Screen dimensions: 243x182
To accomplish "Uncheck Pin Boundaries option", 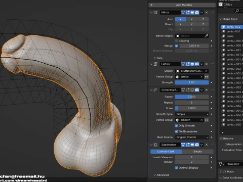I will [177, 131].
